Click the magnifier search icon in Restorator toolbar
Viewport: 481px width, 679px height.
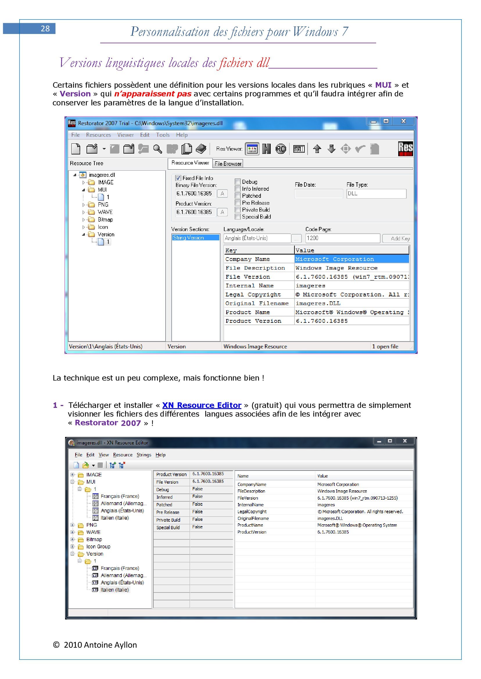[x=157, y=149]
